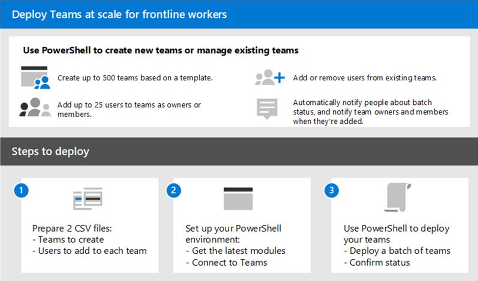The height and width of the screenshot is (281, 478).
Task: Click the notification message bubble icon
Action: [x=267, y=108]
